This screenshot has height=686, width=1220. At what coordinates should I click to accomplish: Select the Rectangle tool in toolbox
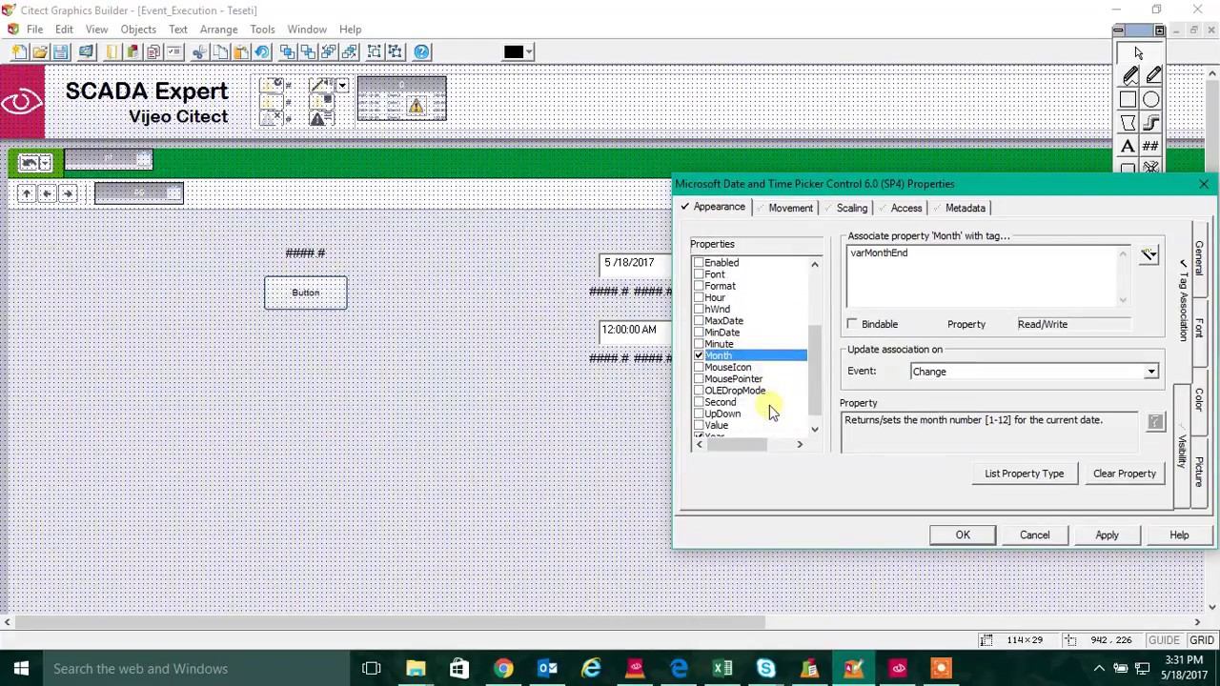point(1129,100)
